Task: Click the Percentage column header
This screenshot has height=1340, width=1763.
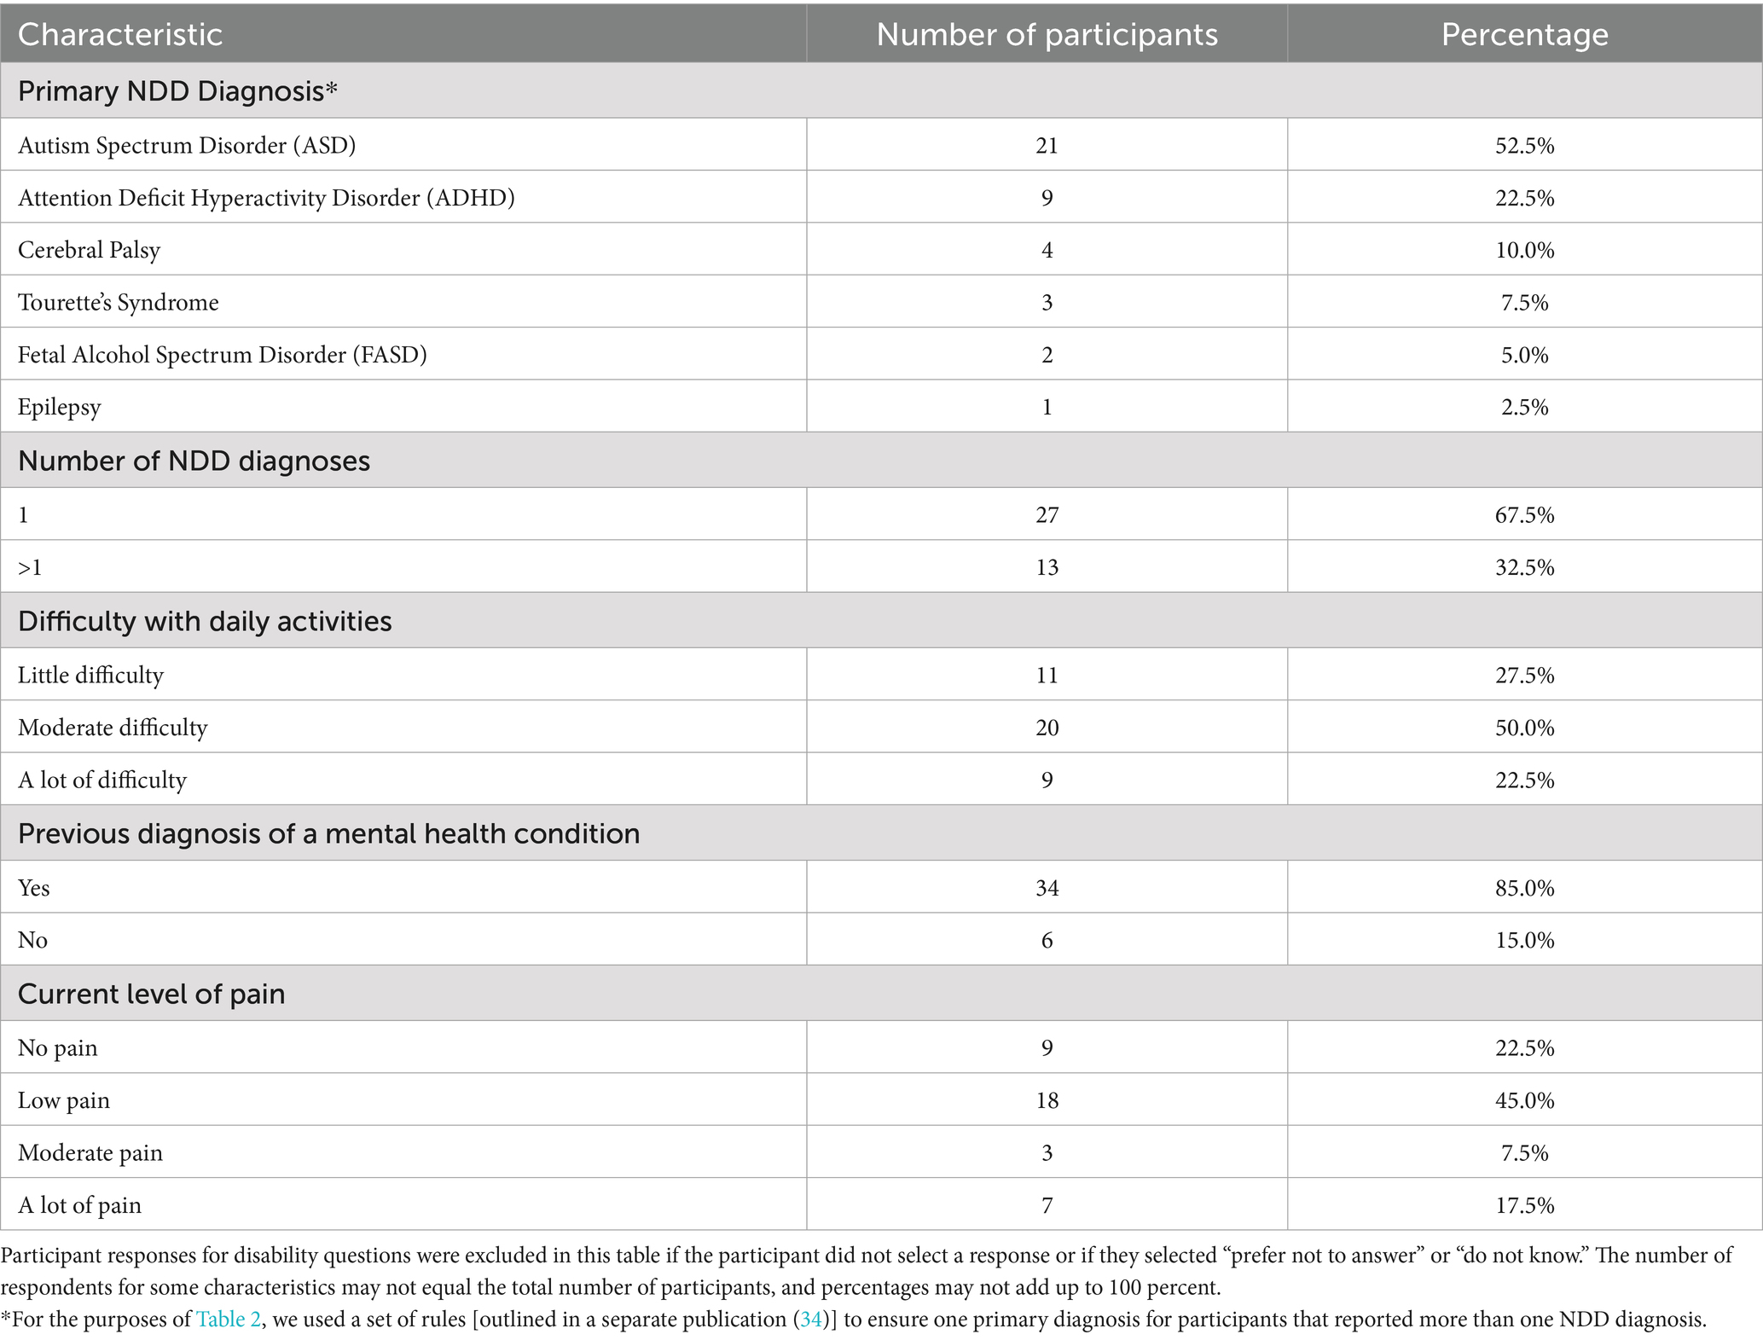Action: [x=1524, y=34]
